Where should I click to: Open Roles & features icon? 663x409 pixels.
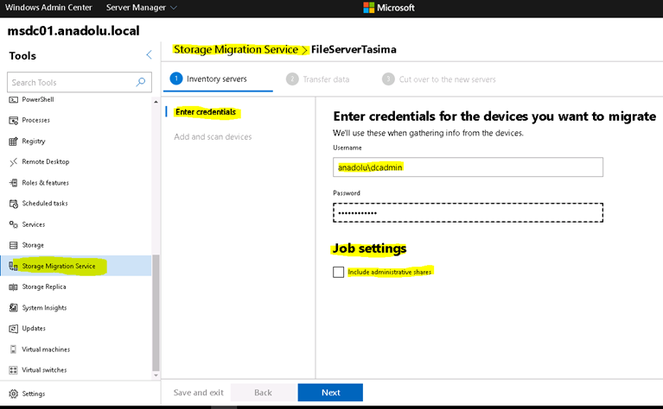pyautogui.click(x=14, y=183)
